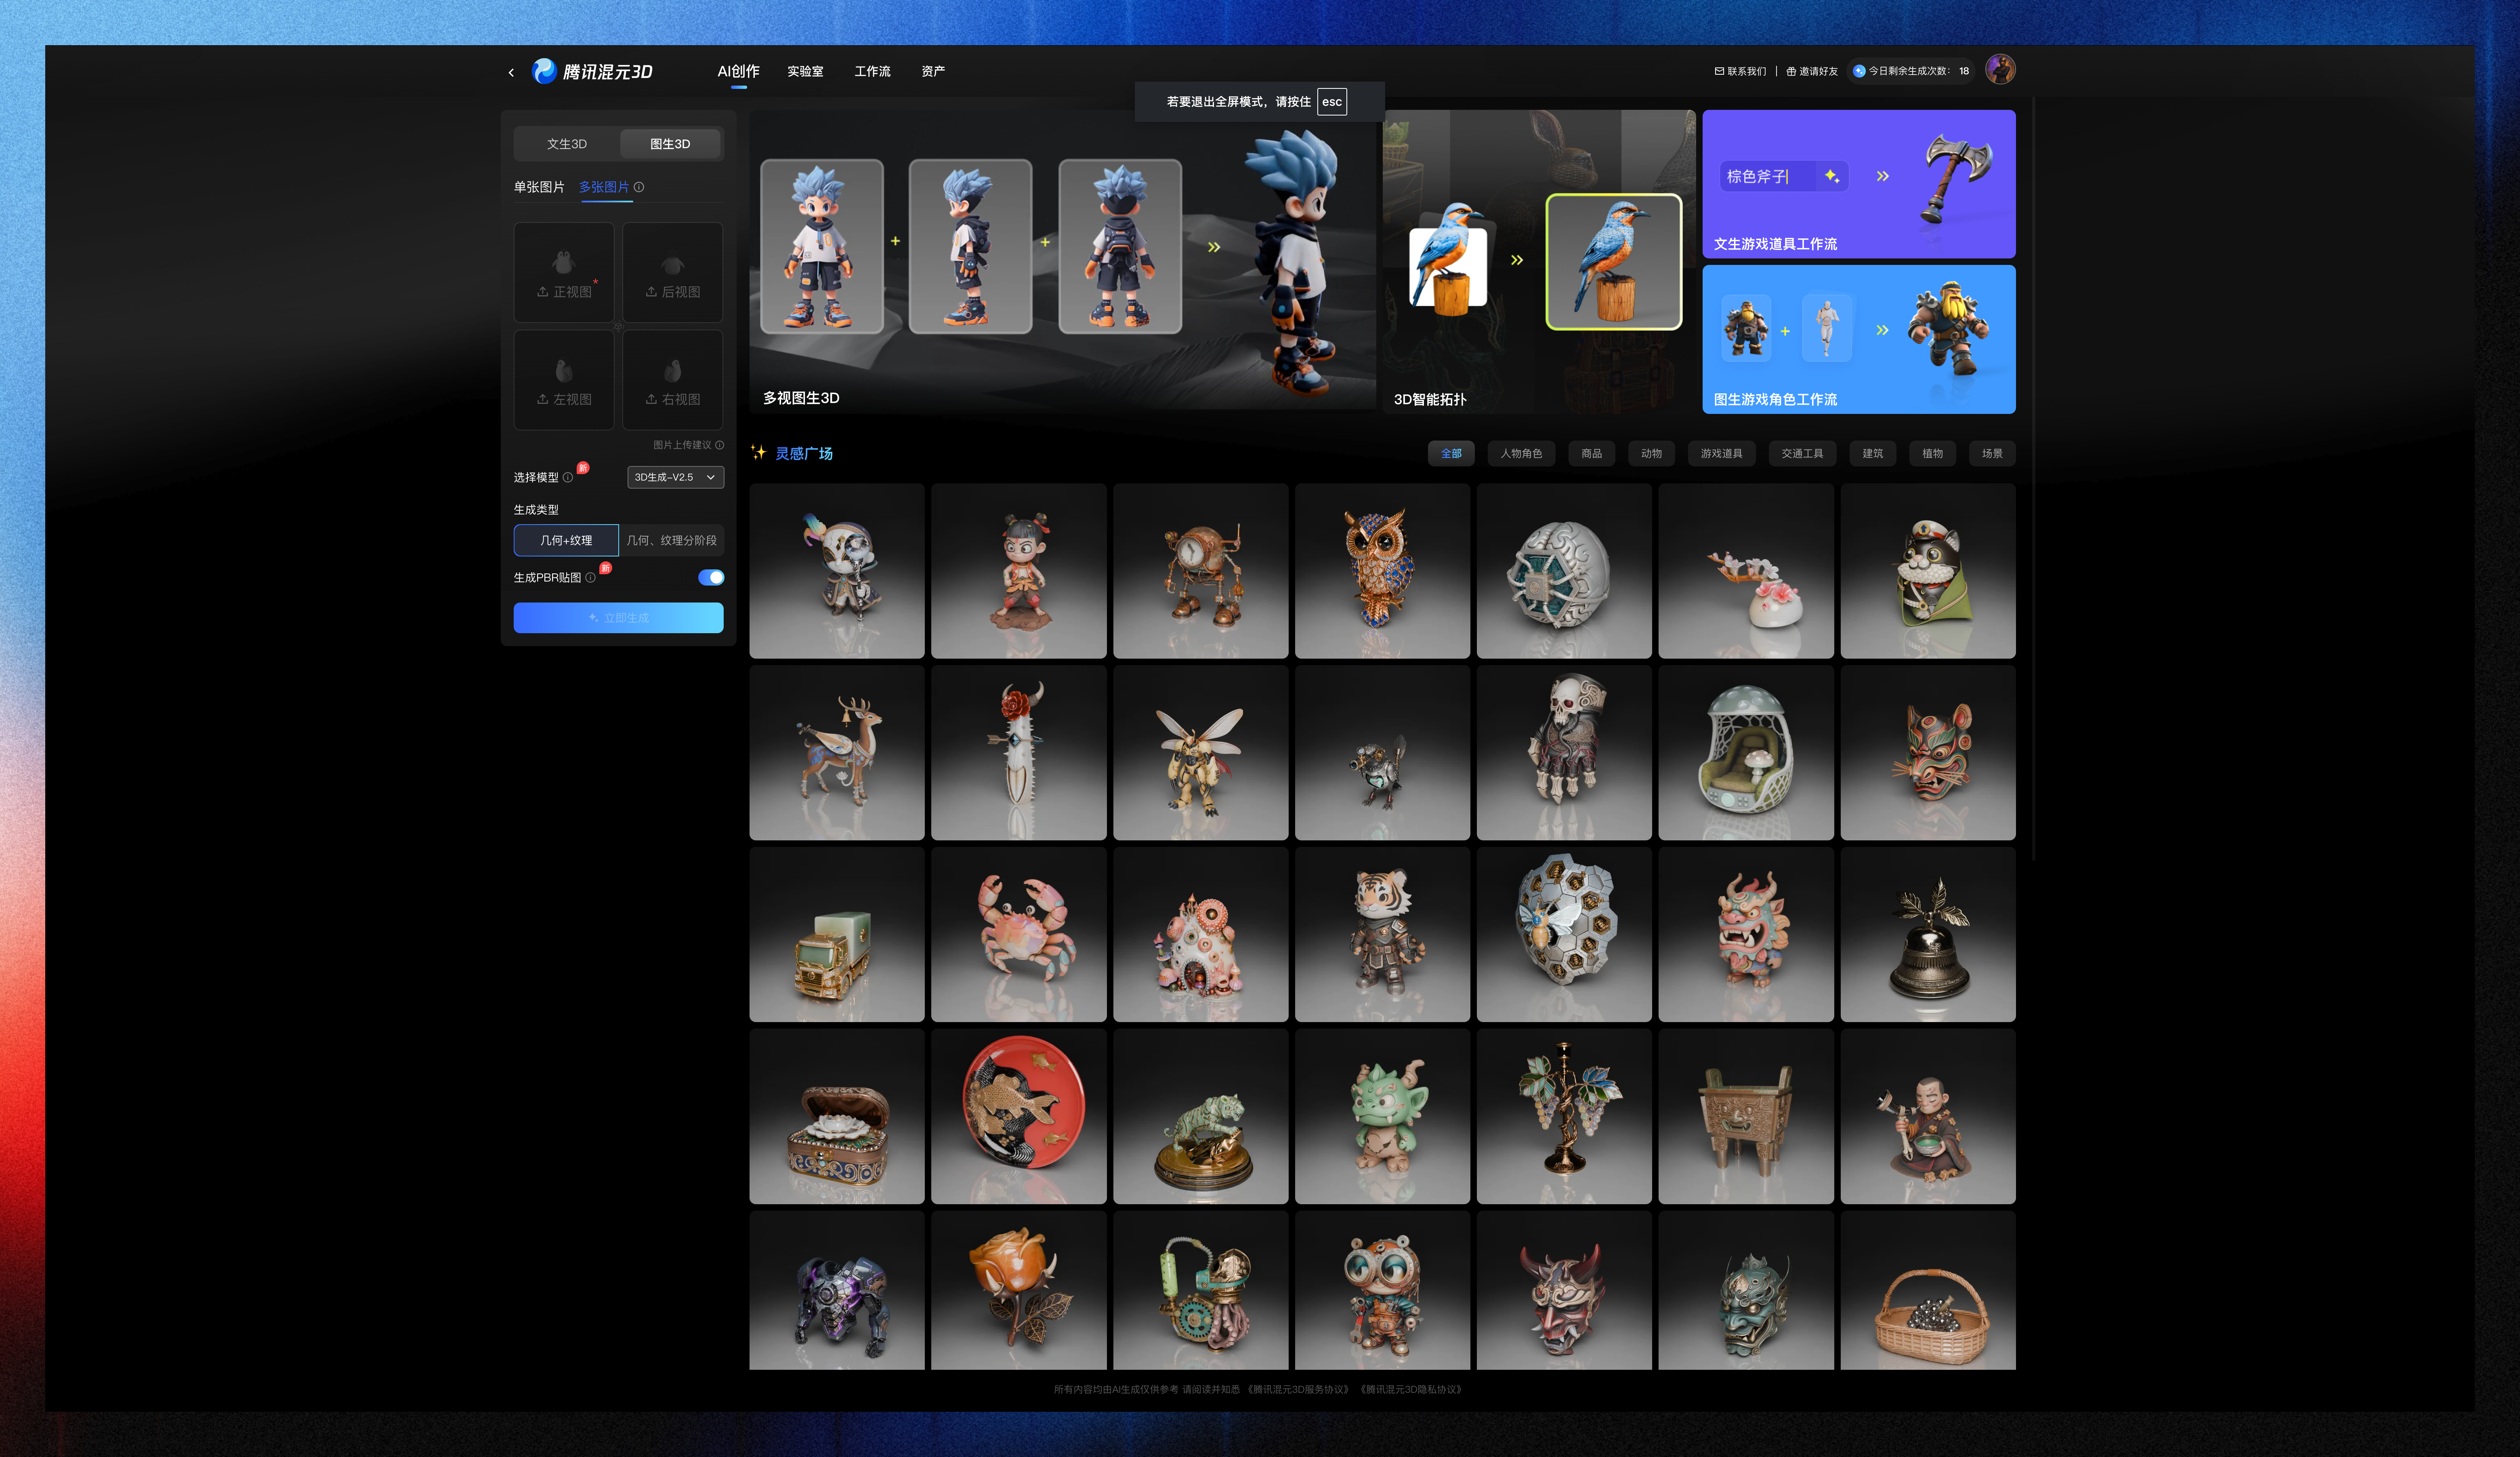Open the 联系我们 mail icon
Viewport: 2520px width, 1457px height.
tap(1719, 71)
